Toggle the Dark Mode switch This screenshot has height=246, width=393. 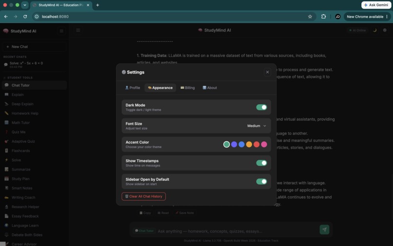coord(261,107)
